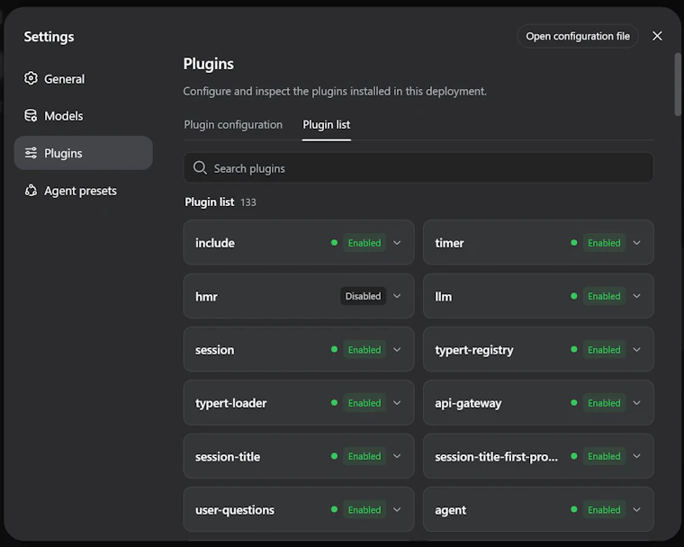Screen dimensions: 684x547
Task: Close the Settings dialog
Action: [x=657, y=36]
